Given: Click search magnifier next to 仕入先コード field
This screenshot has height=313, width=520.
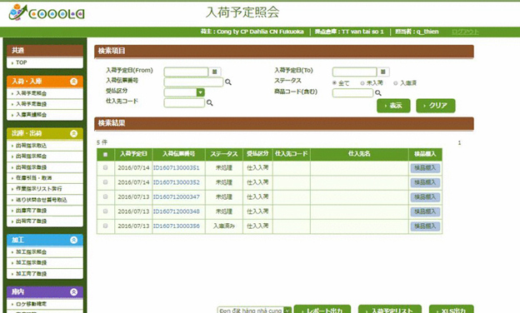Looking at the screenshot, I should 210,103.
